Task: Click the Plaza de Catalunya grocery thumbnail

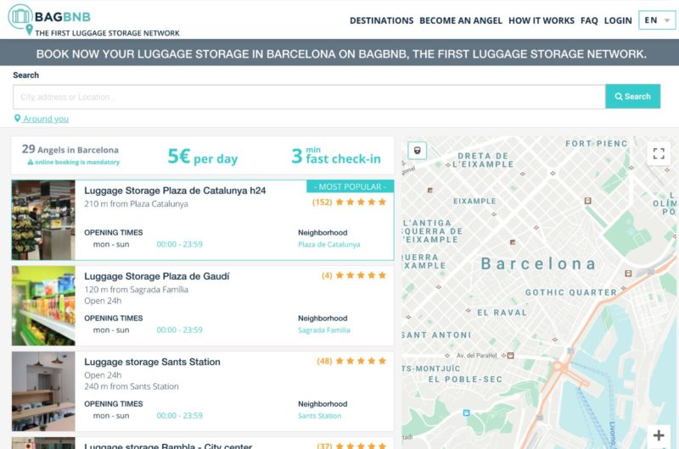Action: click(x=43, y=220)
